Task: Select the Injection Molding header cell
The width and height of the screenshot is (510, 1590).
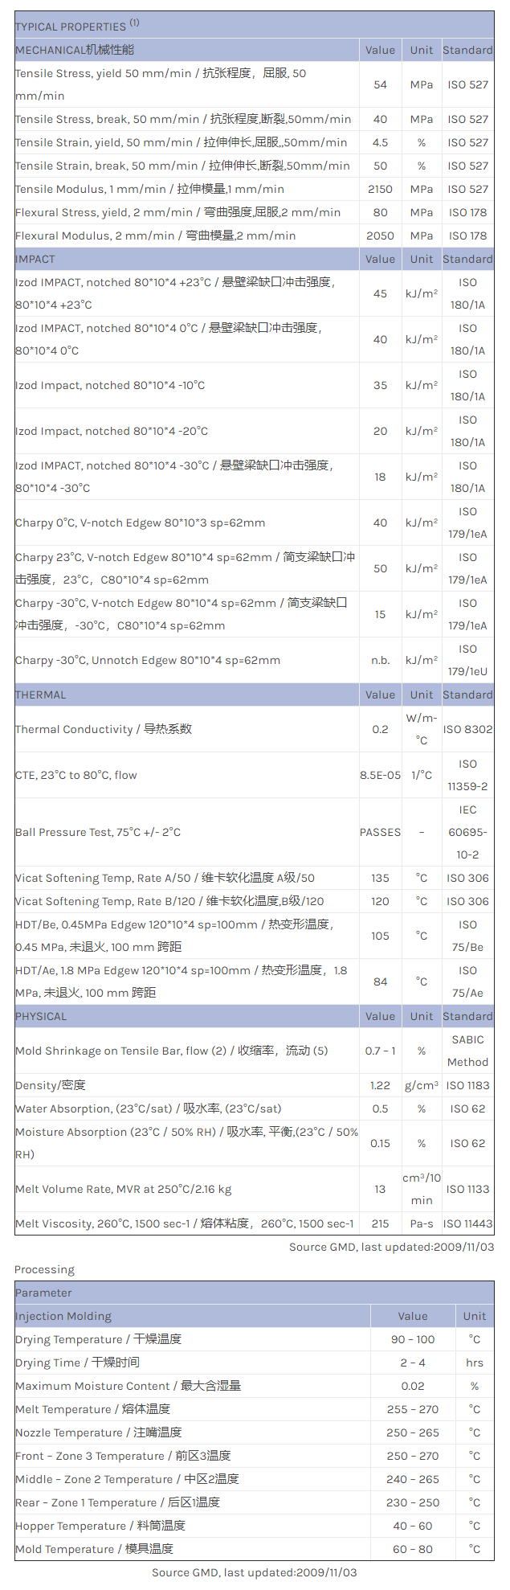Action: pyautogui.click(x=63, y=1316)
